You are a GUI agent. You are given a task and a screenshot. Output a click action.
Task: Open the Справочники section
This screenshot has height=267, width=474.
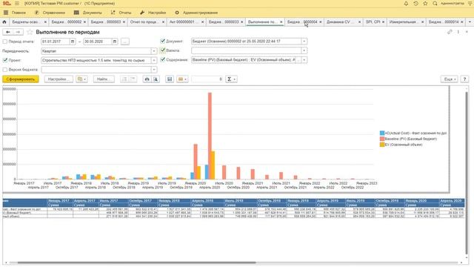pyautogui.click(x=50, y=13)
